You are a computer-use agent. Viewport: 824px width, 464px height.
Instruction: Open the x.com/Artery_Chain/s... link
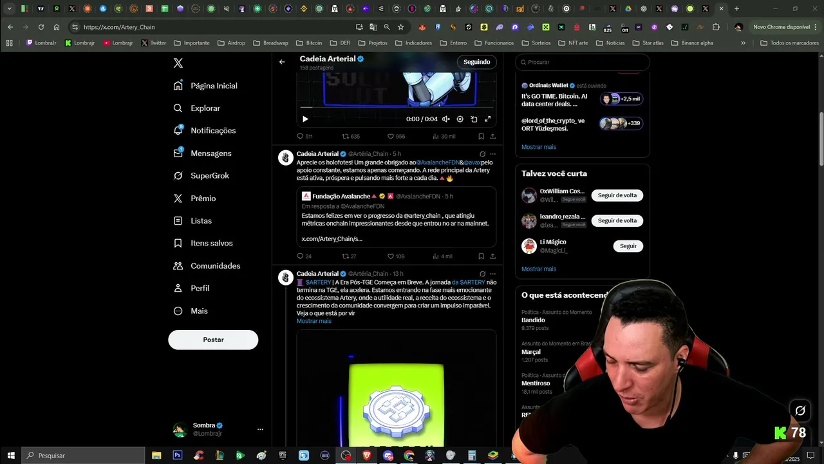(x=332, y=239)
